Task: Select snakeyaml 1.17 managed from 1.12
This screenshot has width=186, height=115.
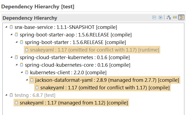Action: 71,103
